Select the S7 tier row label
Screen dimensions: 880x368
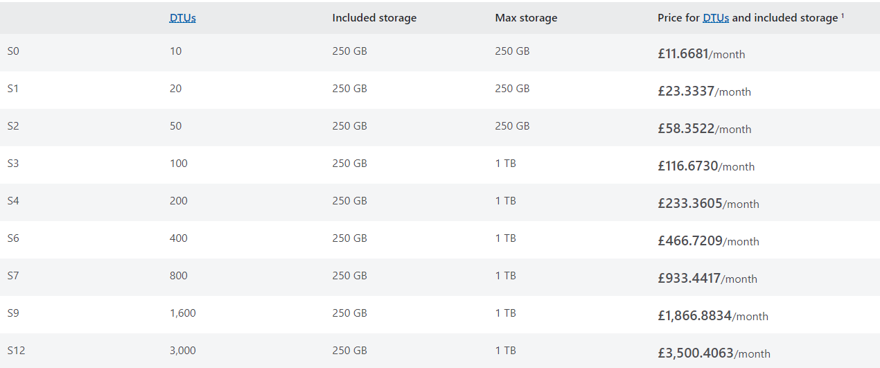tap(14, 276)
